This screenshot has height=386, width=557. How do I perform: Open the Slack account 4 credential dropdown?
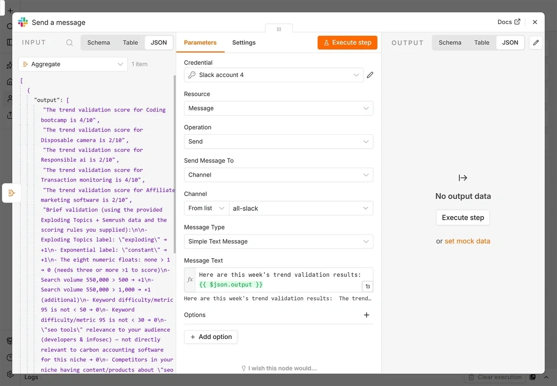[274, 75]
